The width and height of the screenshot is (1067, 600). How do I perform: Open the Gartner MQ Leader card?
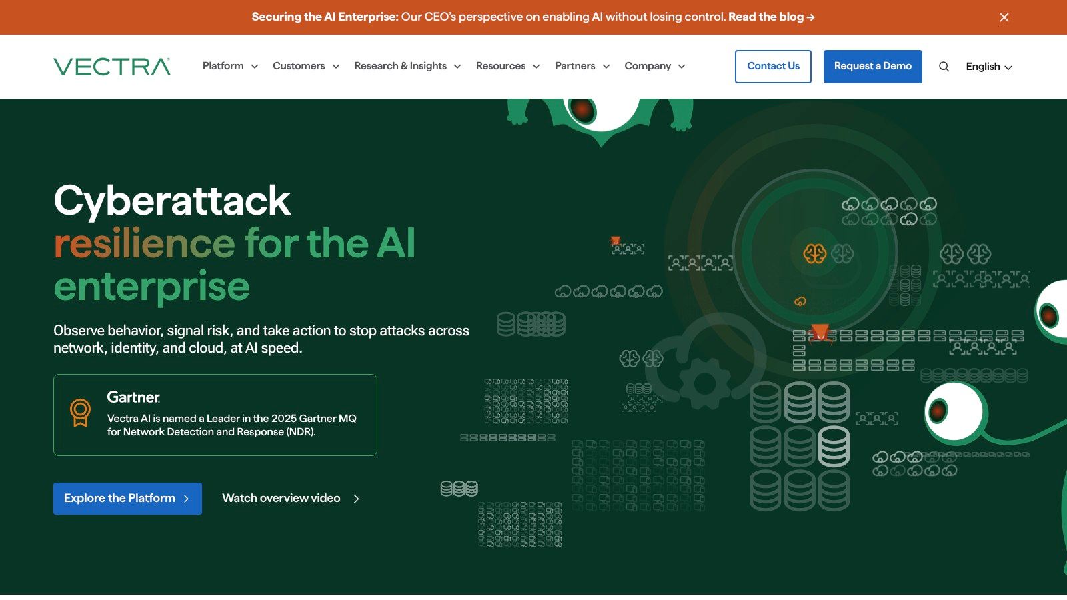click(x=215, y=415)
